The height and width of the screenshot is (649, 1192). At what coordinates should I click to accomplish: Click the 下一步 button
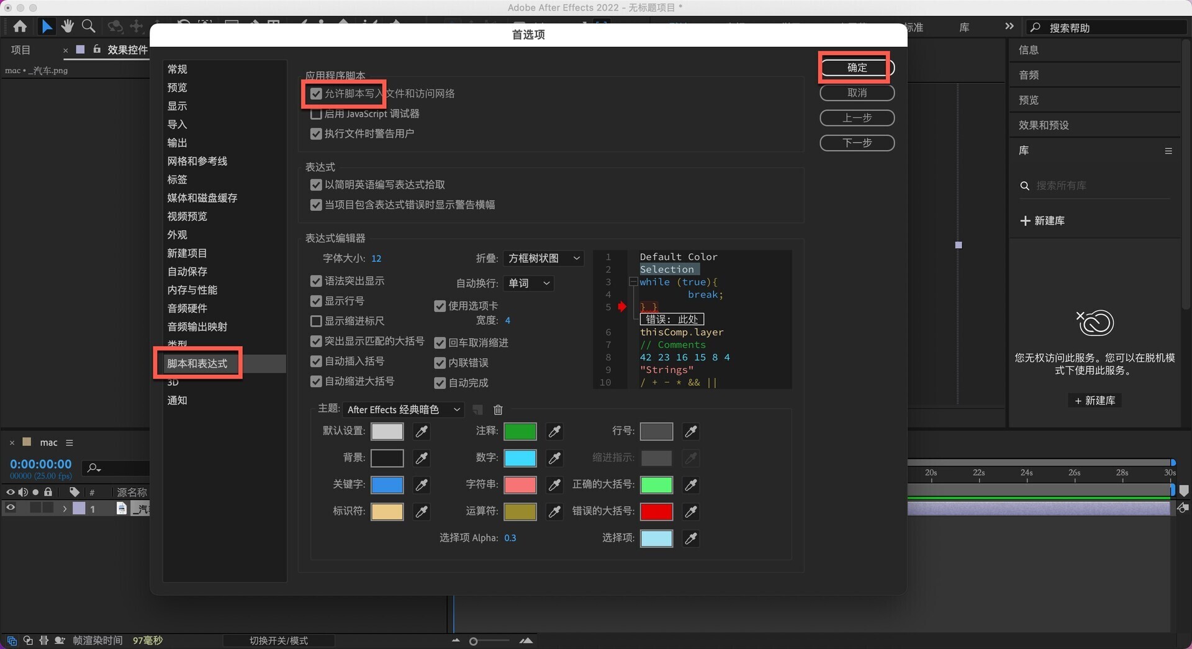[857, 143]
